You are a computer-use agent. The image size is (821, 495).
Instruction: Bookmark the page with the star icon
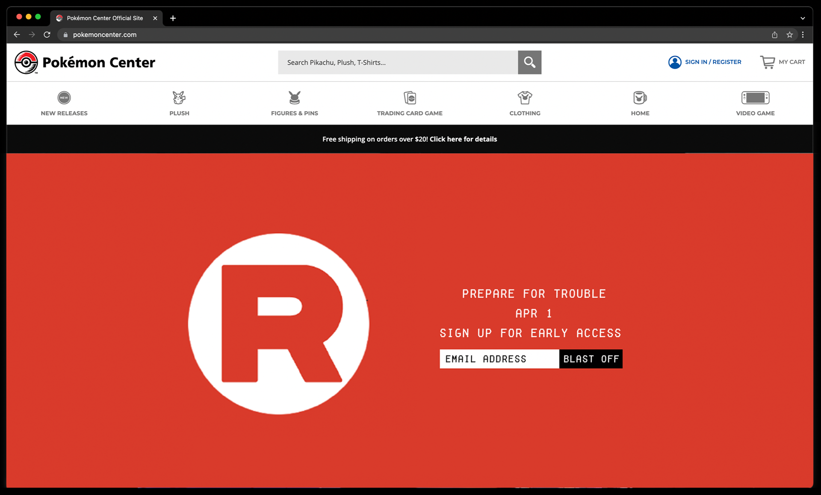click(789, 35)
